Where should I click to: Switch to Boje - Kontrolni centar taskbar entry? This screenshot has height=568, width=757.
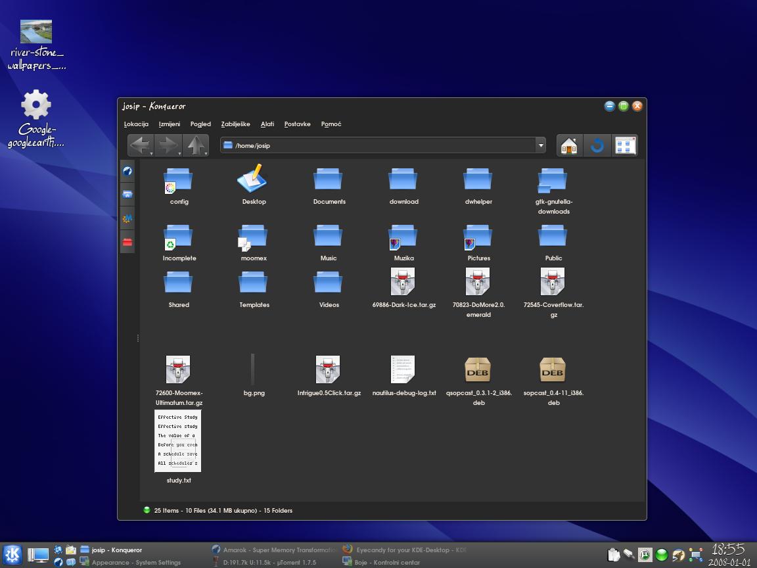coord(381,562)
